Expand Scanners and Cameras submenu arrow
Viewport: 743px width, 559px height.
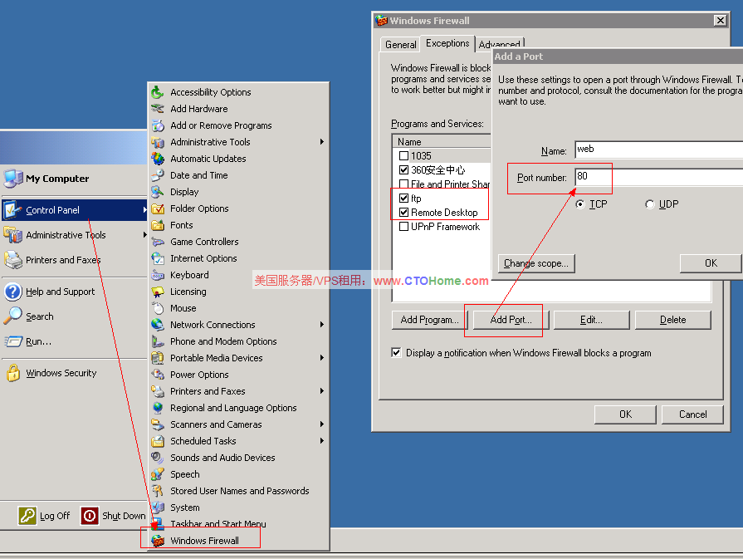pos(322,424)
